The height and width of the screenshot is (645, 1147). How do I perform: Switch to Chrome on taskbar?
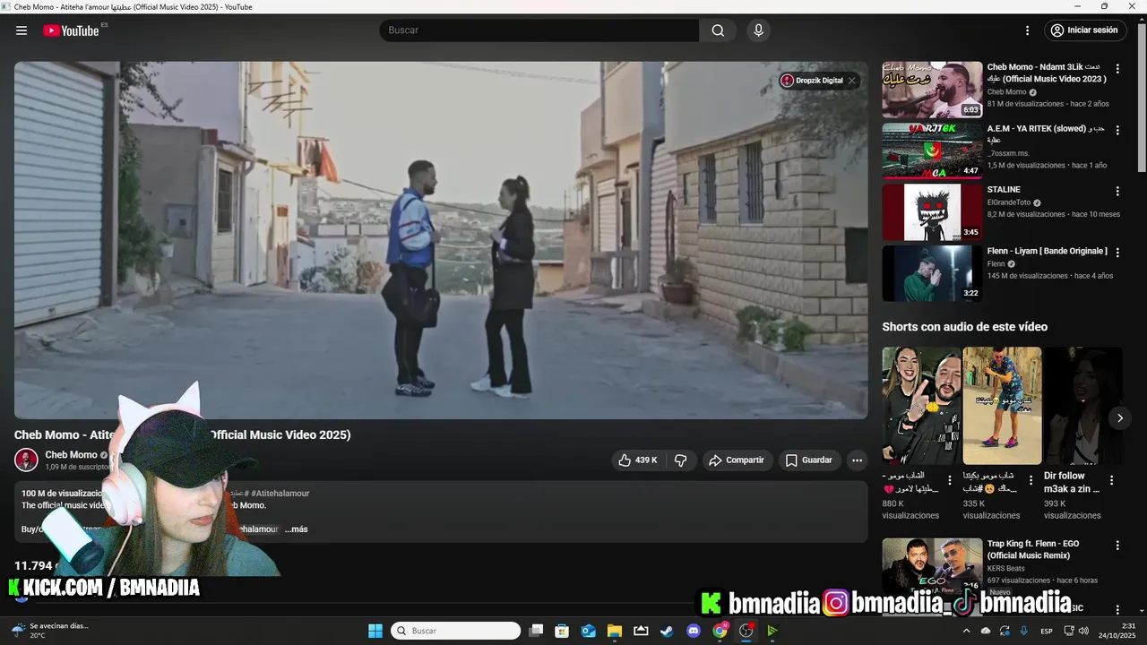720,631
